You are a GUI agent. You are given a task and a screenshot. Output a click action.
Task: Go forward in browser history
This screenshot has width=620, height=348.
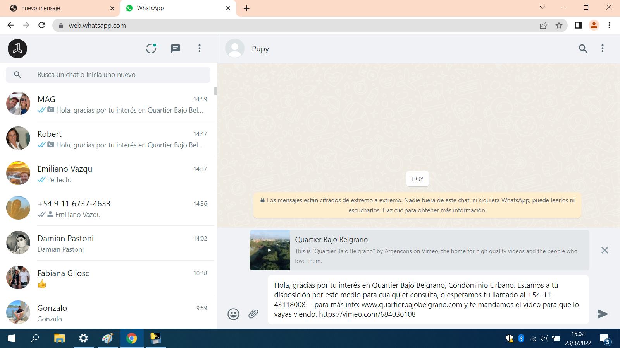pyautogui.click(x=26, y=25)
